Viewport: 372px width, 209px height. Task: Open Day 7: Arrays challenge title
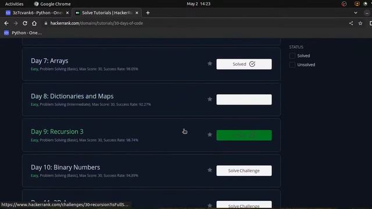[49, 60]
